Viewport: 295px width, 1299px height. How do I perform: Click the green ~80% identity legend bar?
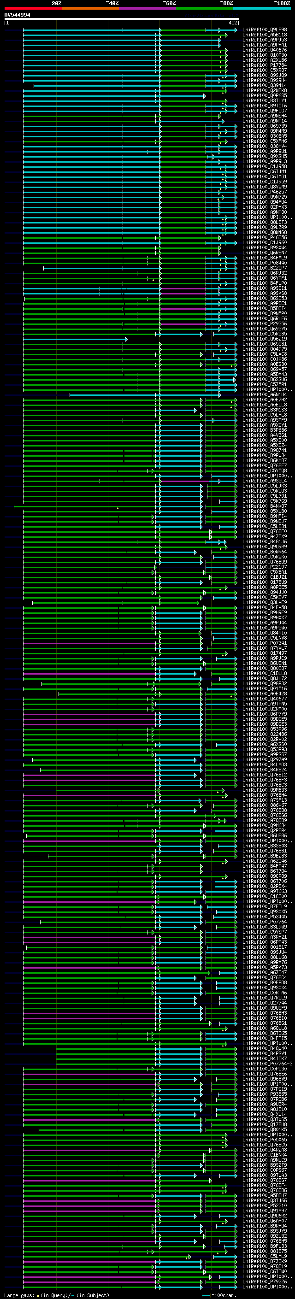205,8
